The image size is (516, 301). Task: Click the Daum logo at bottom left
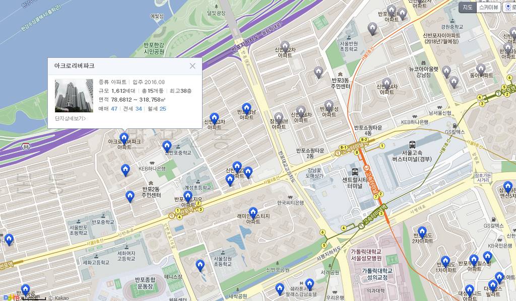9,297
